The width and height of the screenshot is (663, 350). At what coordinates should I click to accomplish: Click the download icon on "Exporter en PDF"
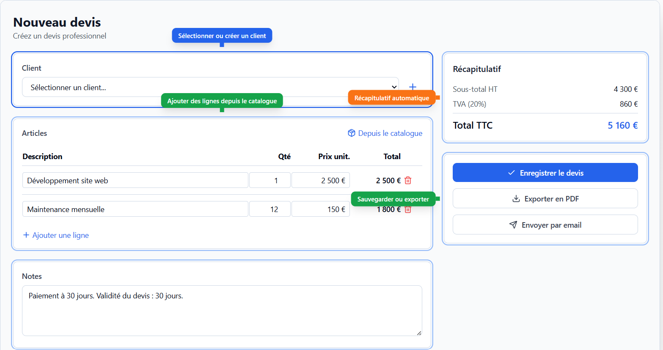(516, 198)
